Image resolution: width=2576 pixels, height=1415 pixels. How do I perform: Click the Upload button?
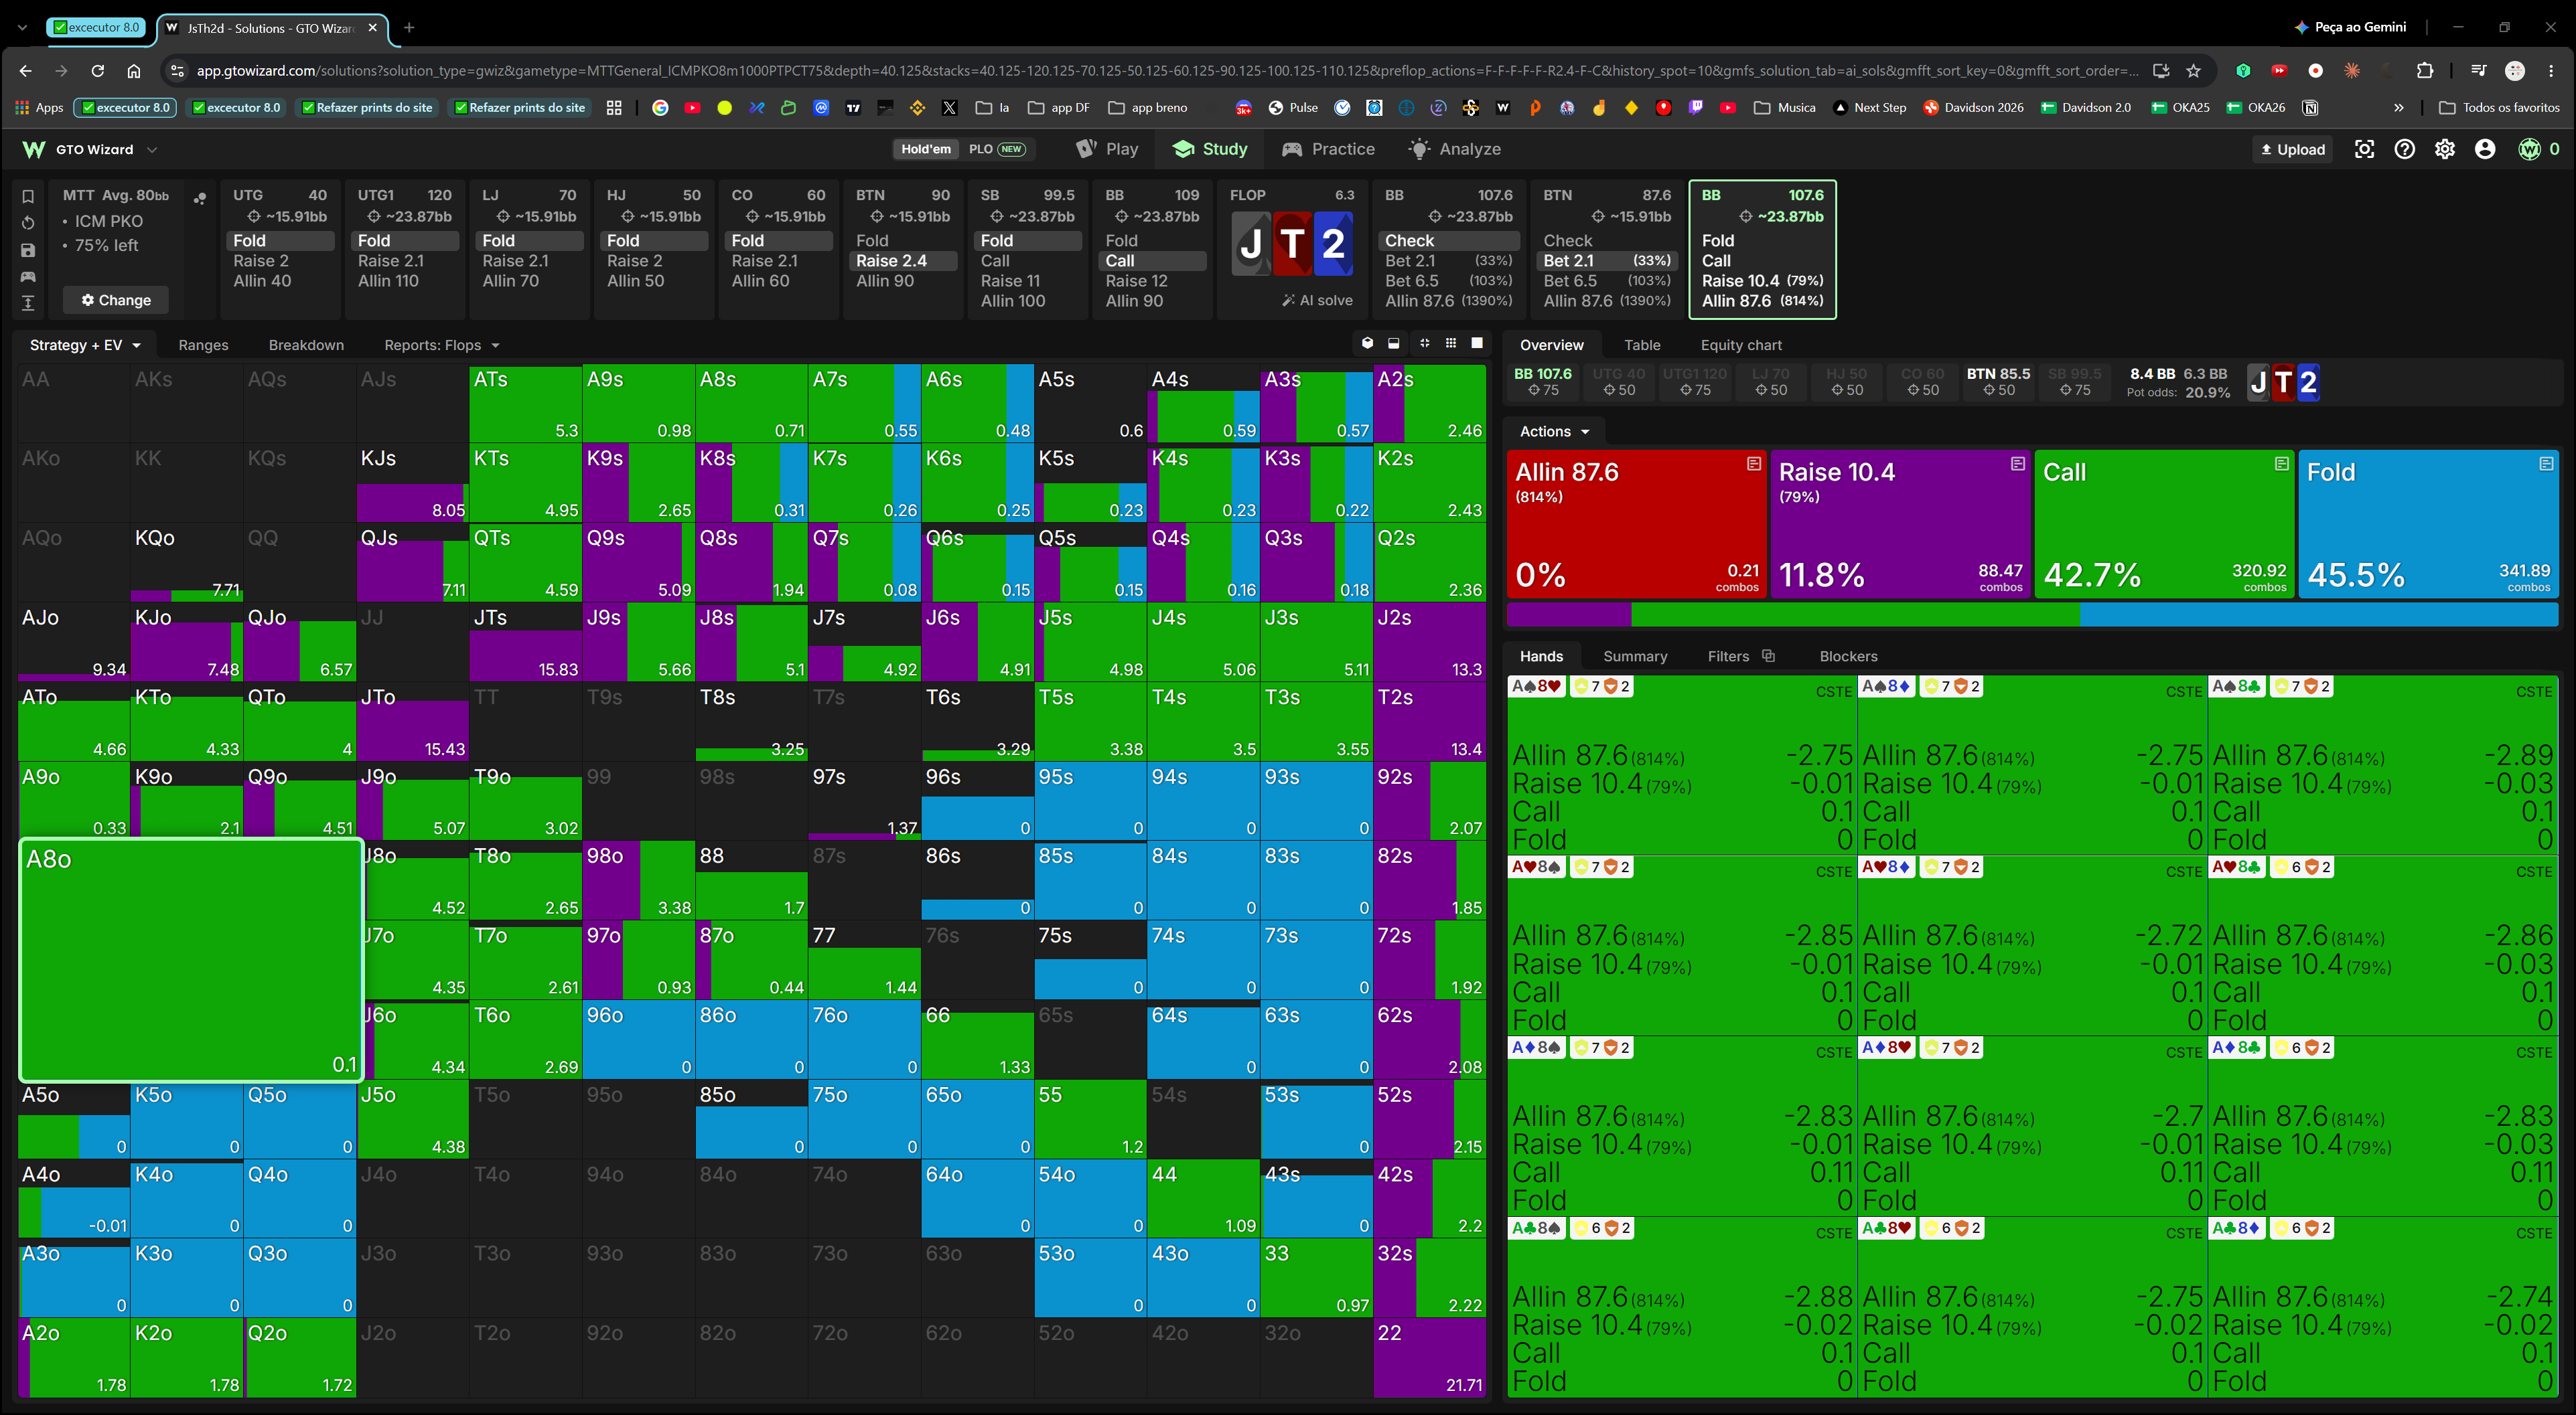(x=2293, y=149)
